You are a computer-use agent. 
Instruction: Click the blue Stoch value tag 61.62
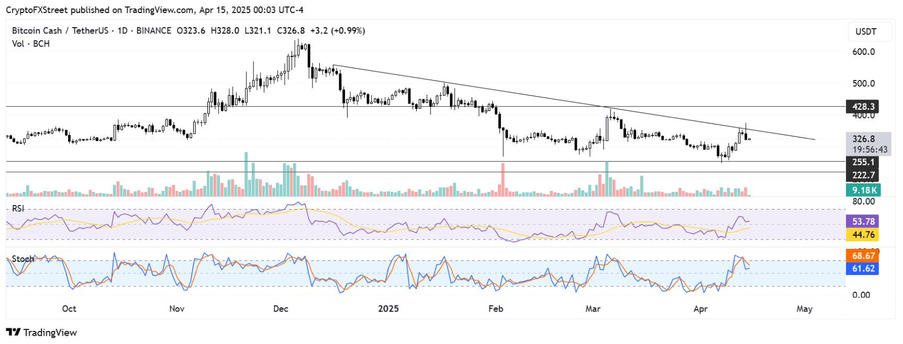pos(863,269)
